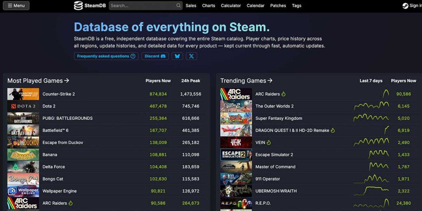Open the Calendar nav item
Screen dimensions: 422x211
(x=256, y=5)
